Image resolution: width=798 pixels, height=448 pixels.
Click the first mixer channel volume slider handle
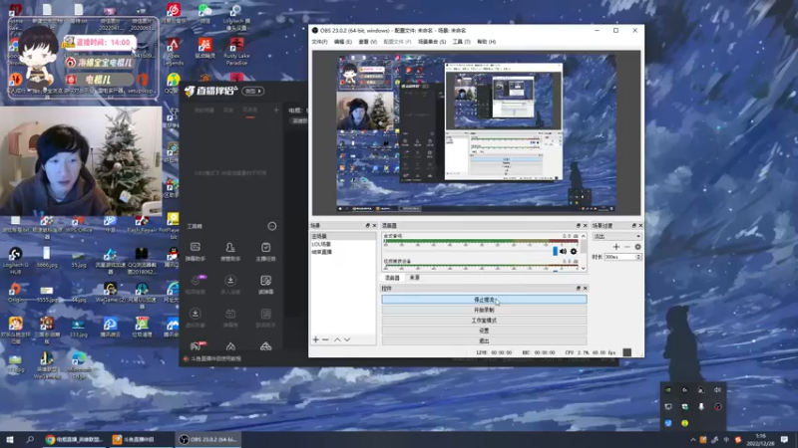556,251
